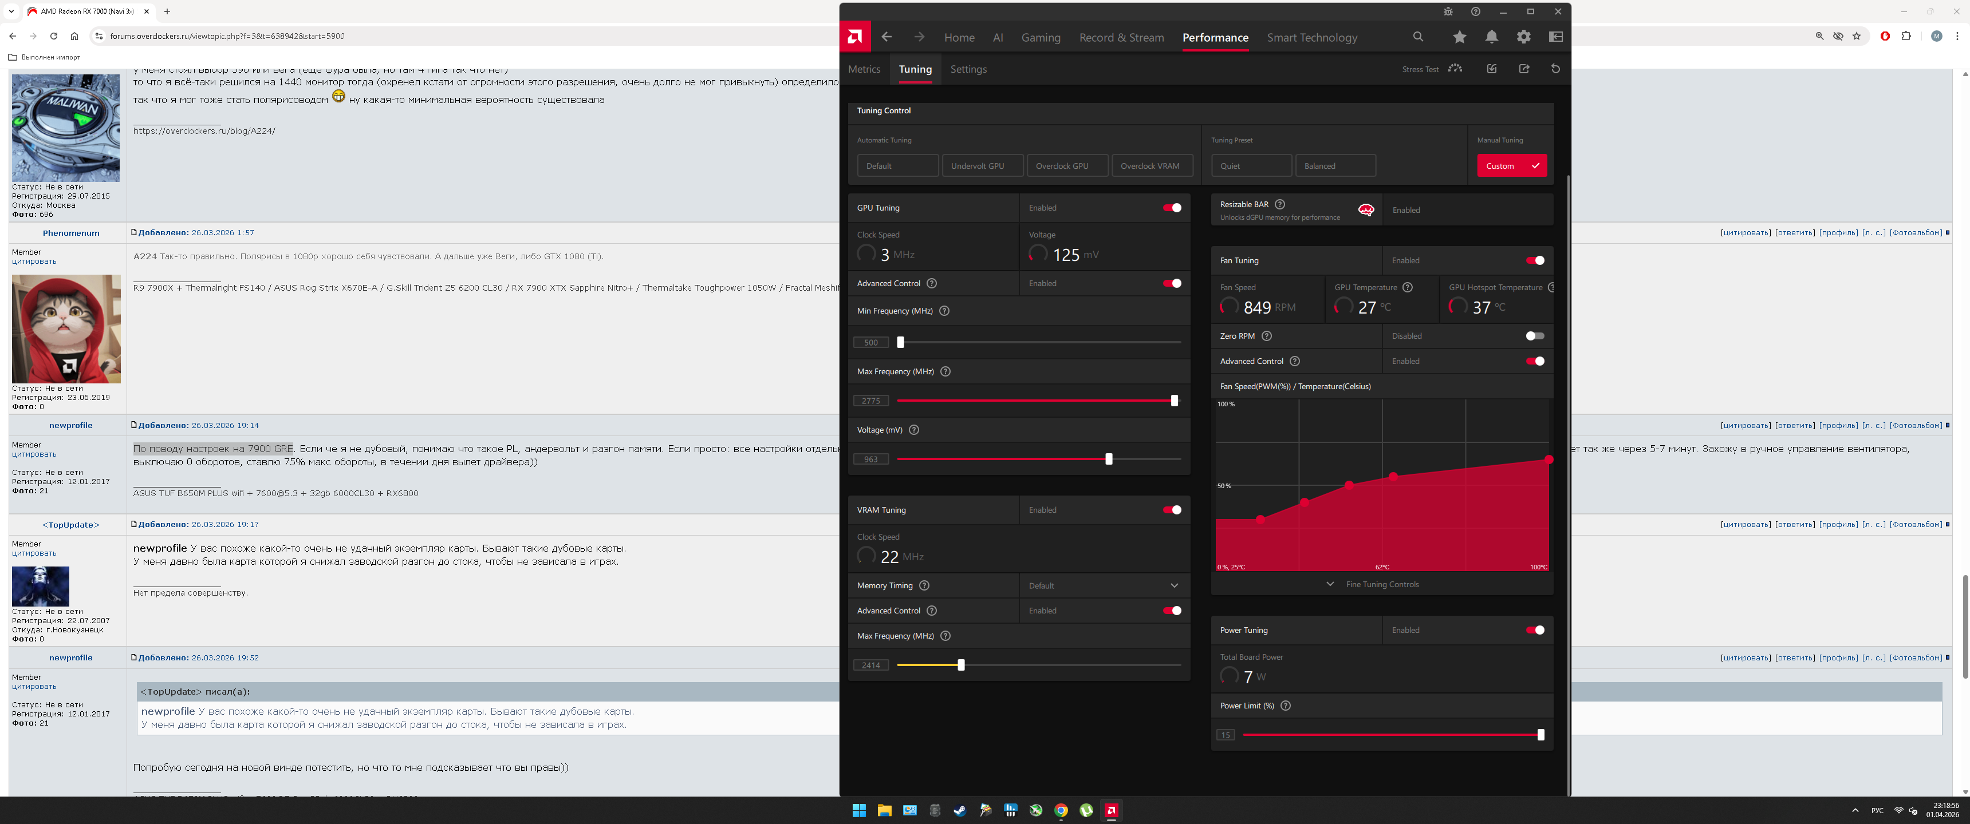Toggle the AMD sidebar panel icon

1555,37
